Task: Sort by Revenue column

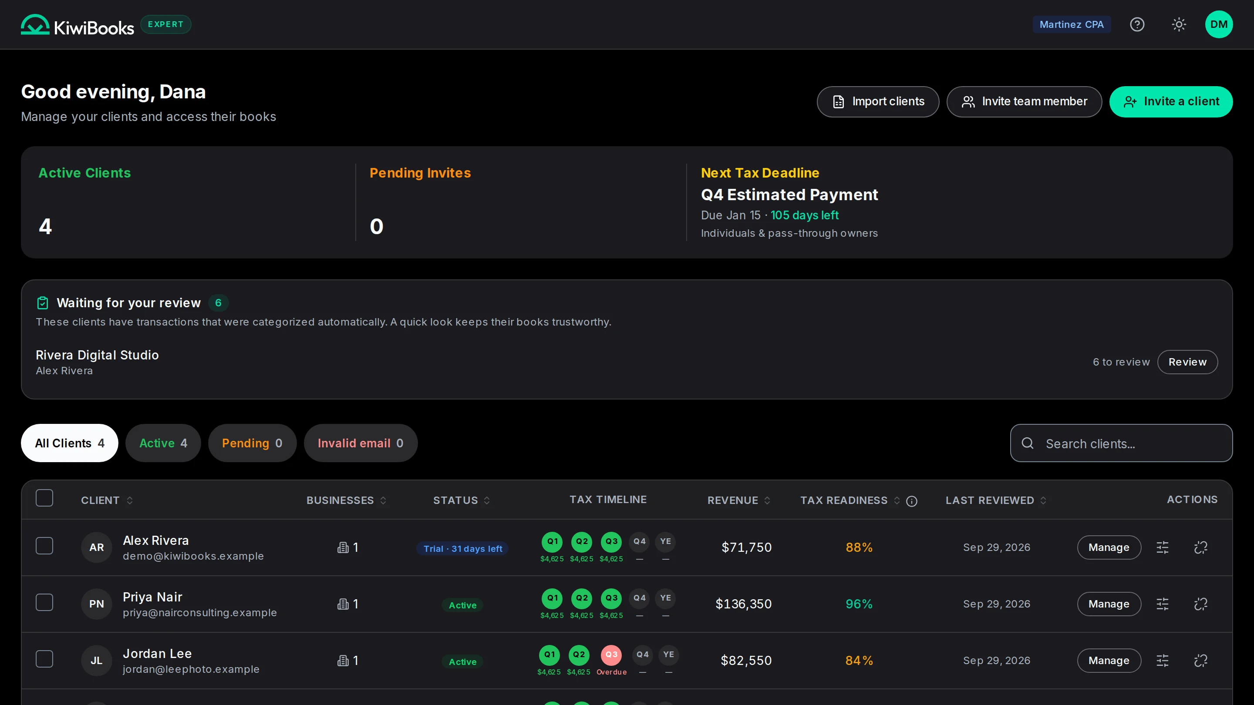Action: point(739,500)
